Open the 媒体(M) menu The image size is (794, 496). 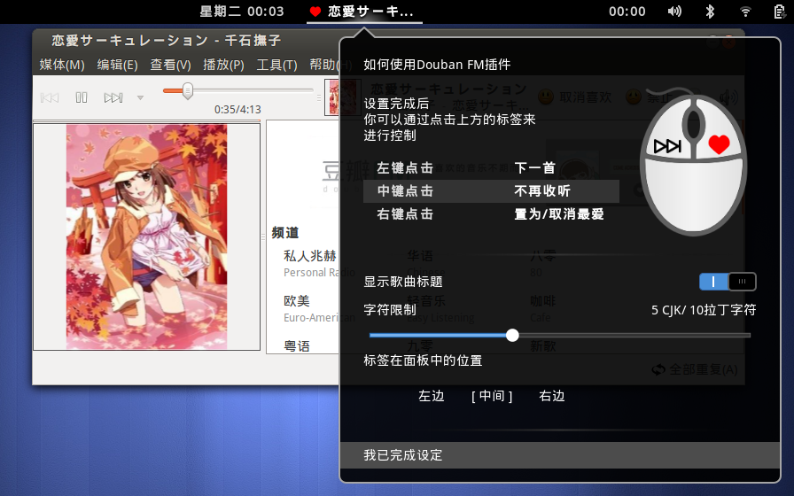click(x=62, y=65)
